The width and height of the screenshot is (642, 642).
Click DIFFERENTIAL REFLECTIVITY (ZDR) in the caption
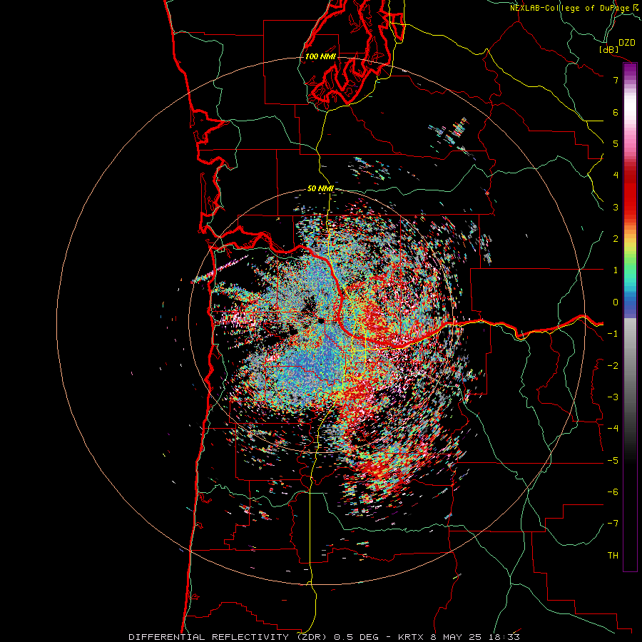pos(228,637)
